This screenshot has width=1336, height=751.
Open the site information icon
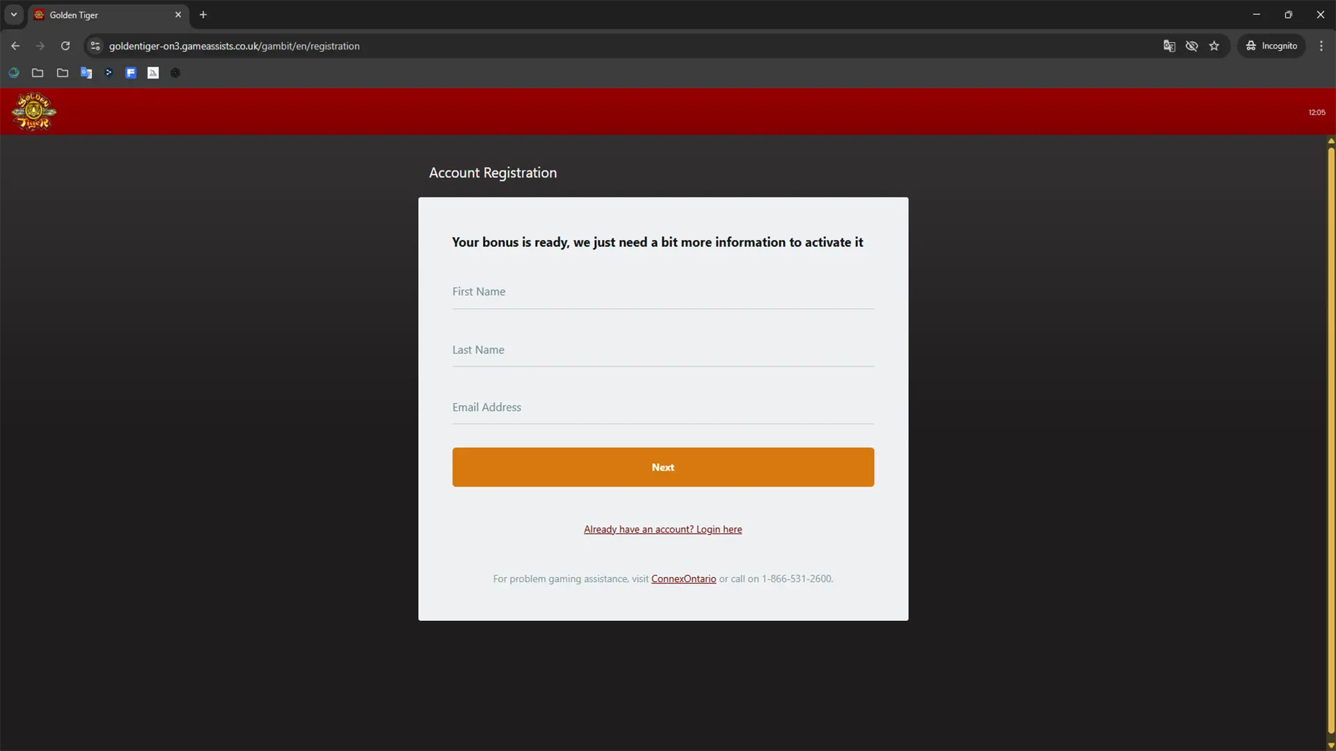[x=95, y=46]
